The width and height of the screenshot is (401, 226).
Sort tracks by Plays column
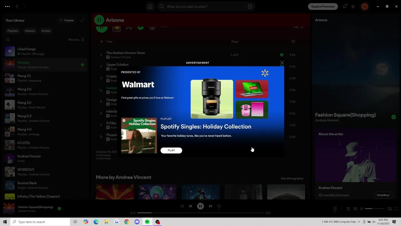[x=235, y=41]
